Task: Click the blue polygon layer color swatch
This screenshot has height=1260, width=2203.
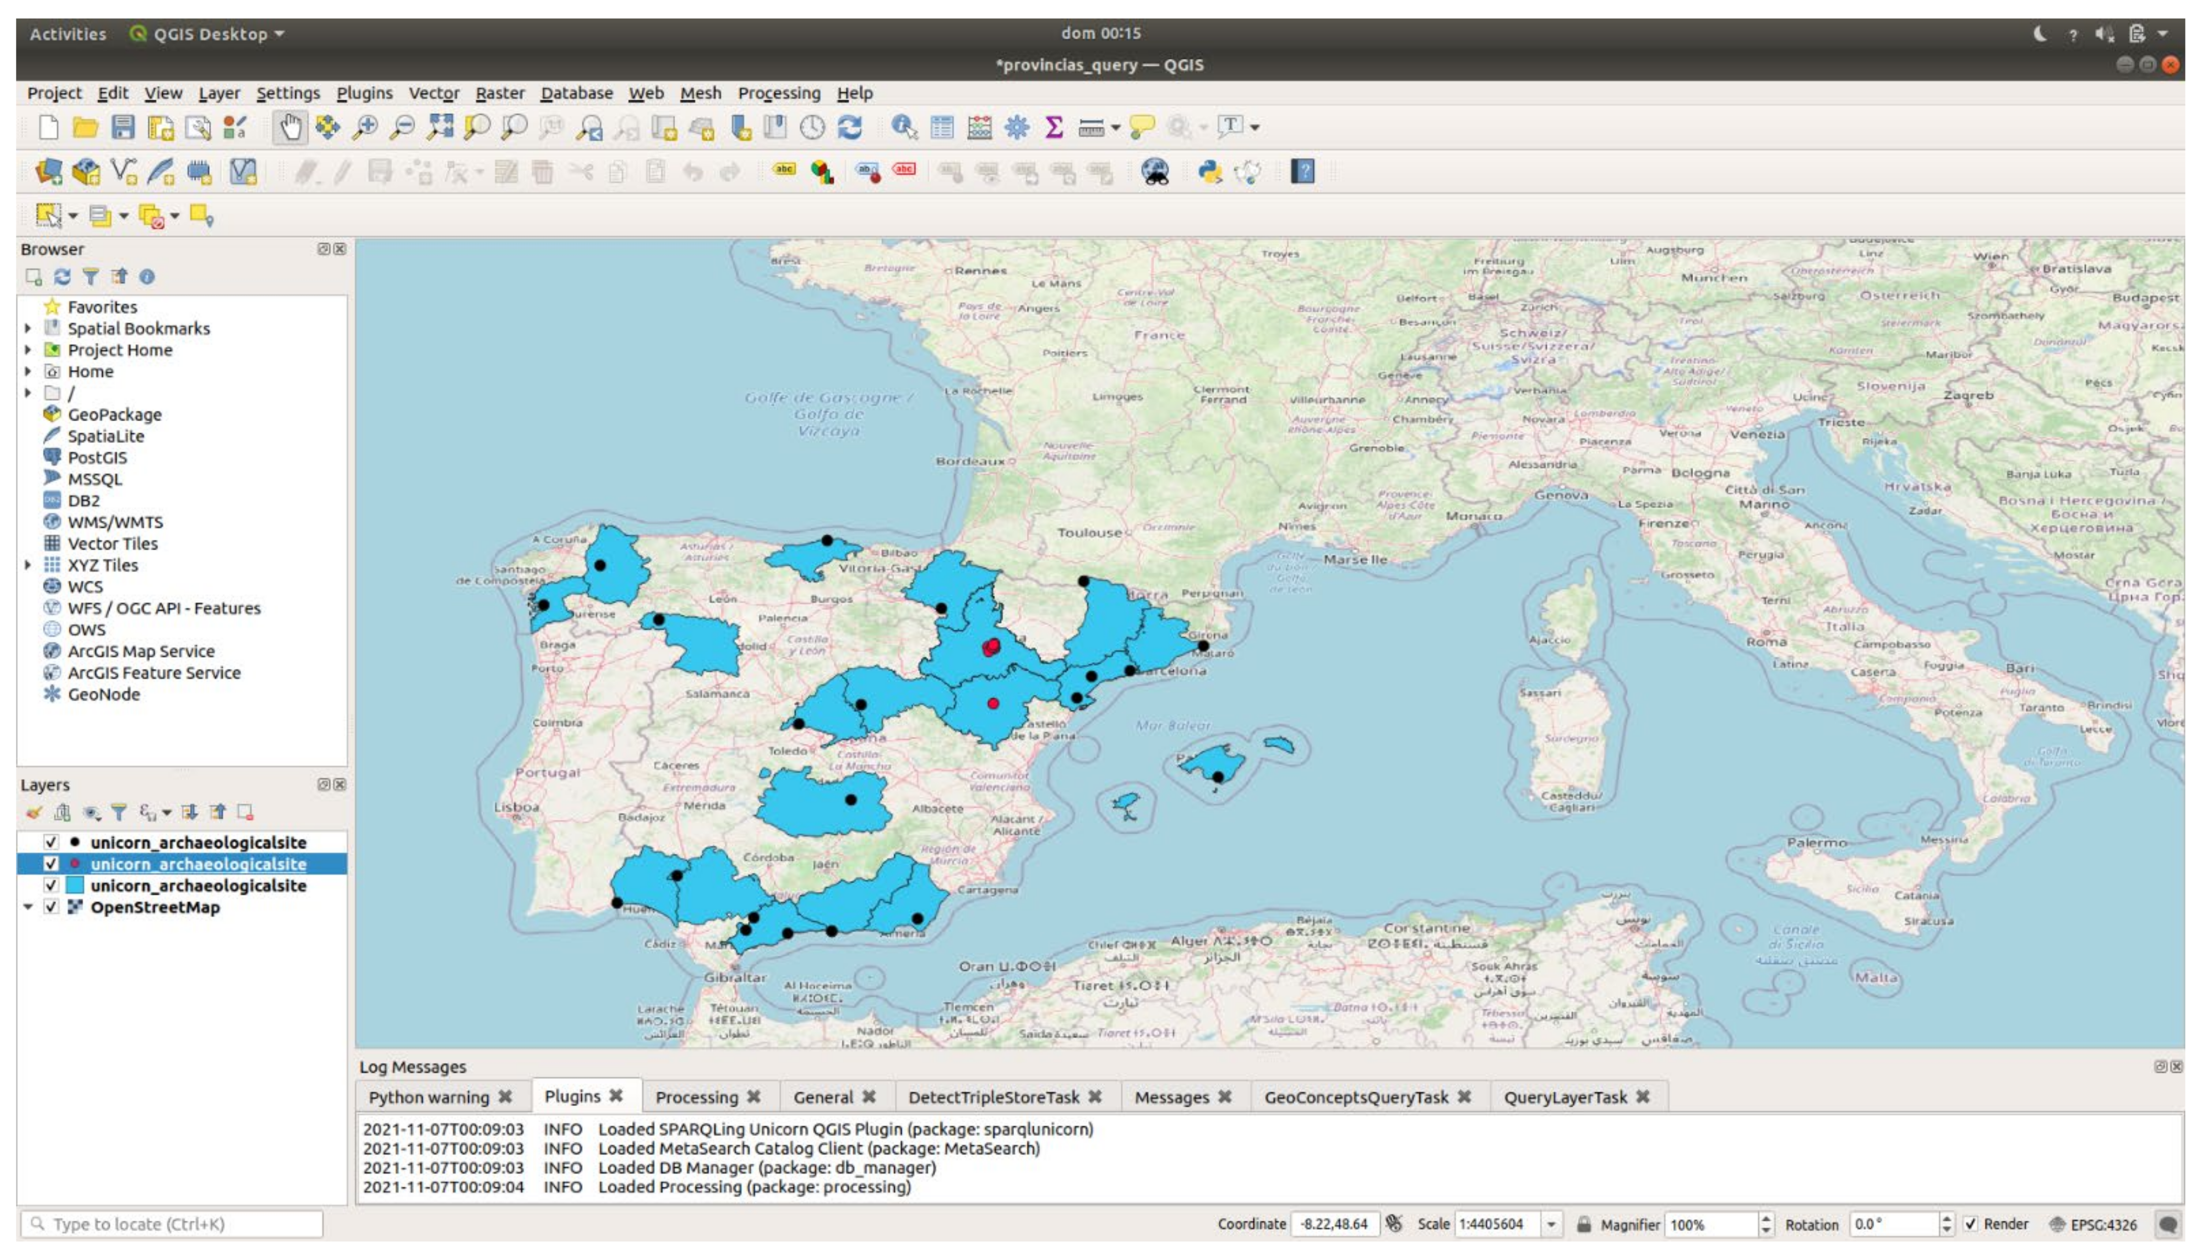Action: 75,885
